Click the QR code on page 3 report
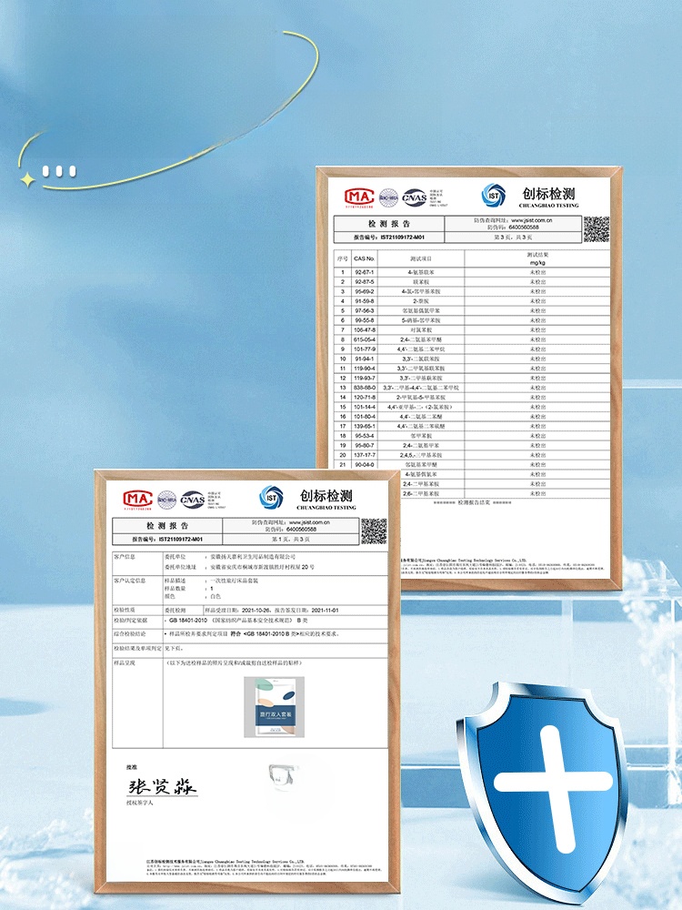Viewport: 682px width, 910px height. pos(597,229)
